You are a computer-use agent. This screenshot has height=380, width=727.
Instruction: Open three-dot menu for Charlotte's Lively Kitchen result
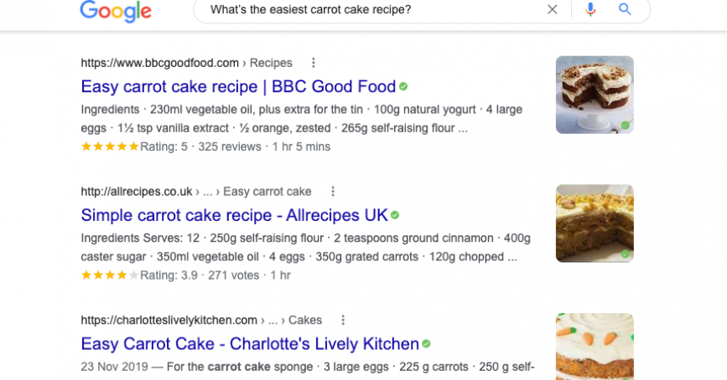(x=343, y=320)
